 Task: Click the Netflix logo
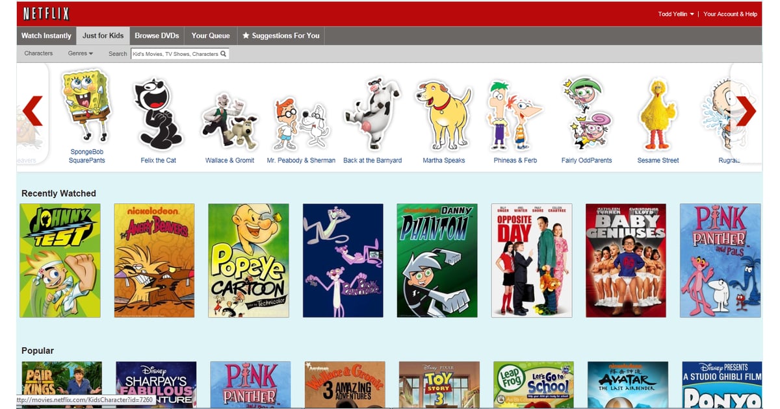tap(45, 14)
